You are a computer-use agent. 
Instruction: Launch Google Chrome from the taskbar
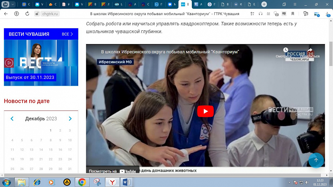[x=82, y=182]
